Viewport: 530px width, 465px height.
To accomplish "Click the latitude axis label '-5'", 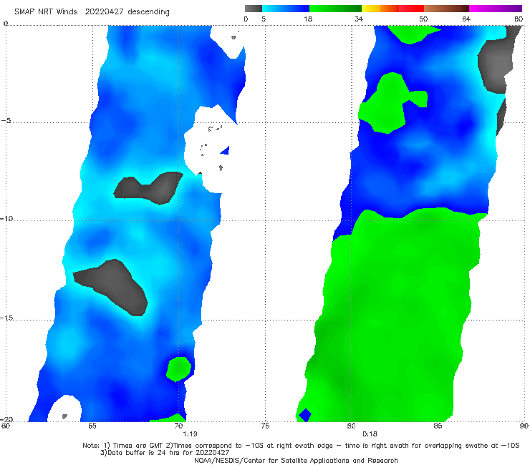I will 6,121.
